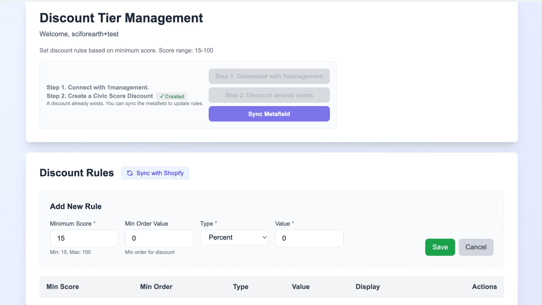Click the Sync Metafield button

269,114
